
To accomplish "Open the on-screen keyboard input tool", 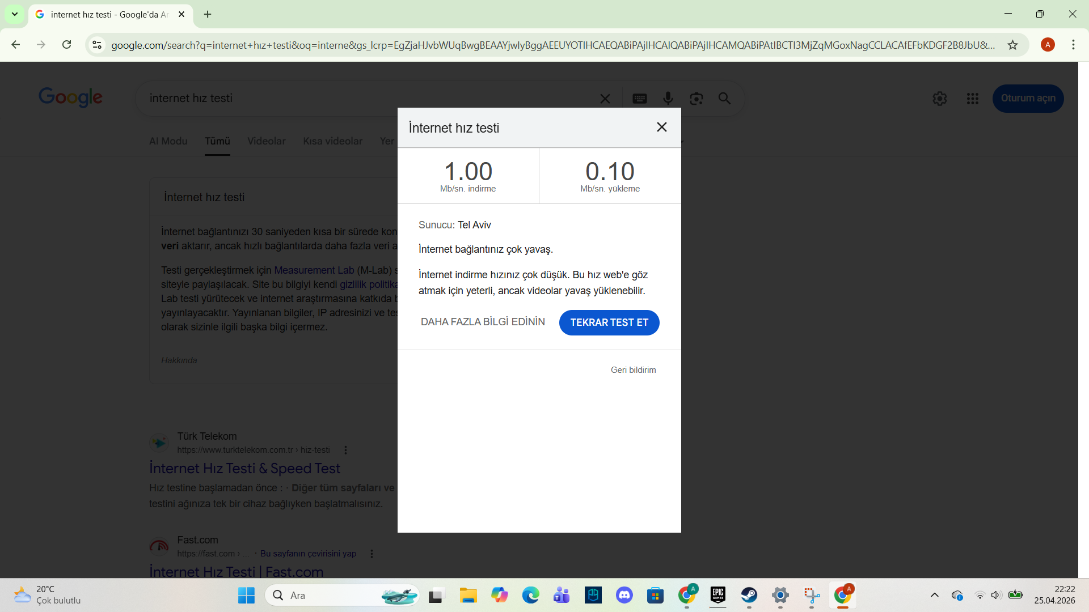I will click(x=640, y=99).
